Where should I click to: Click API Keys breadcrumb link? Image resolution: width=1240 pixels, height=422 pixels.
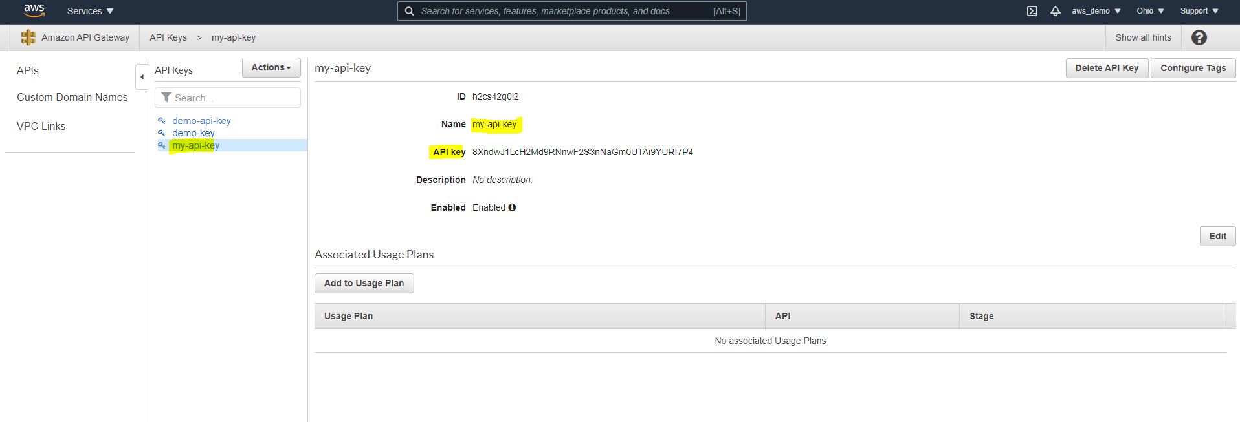coord(168,37)
